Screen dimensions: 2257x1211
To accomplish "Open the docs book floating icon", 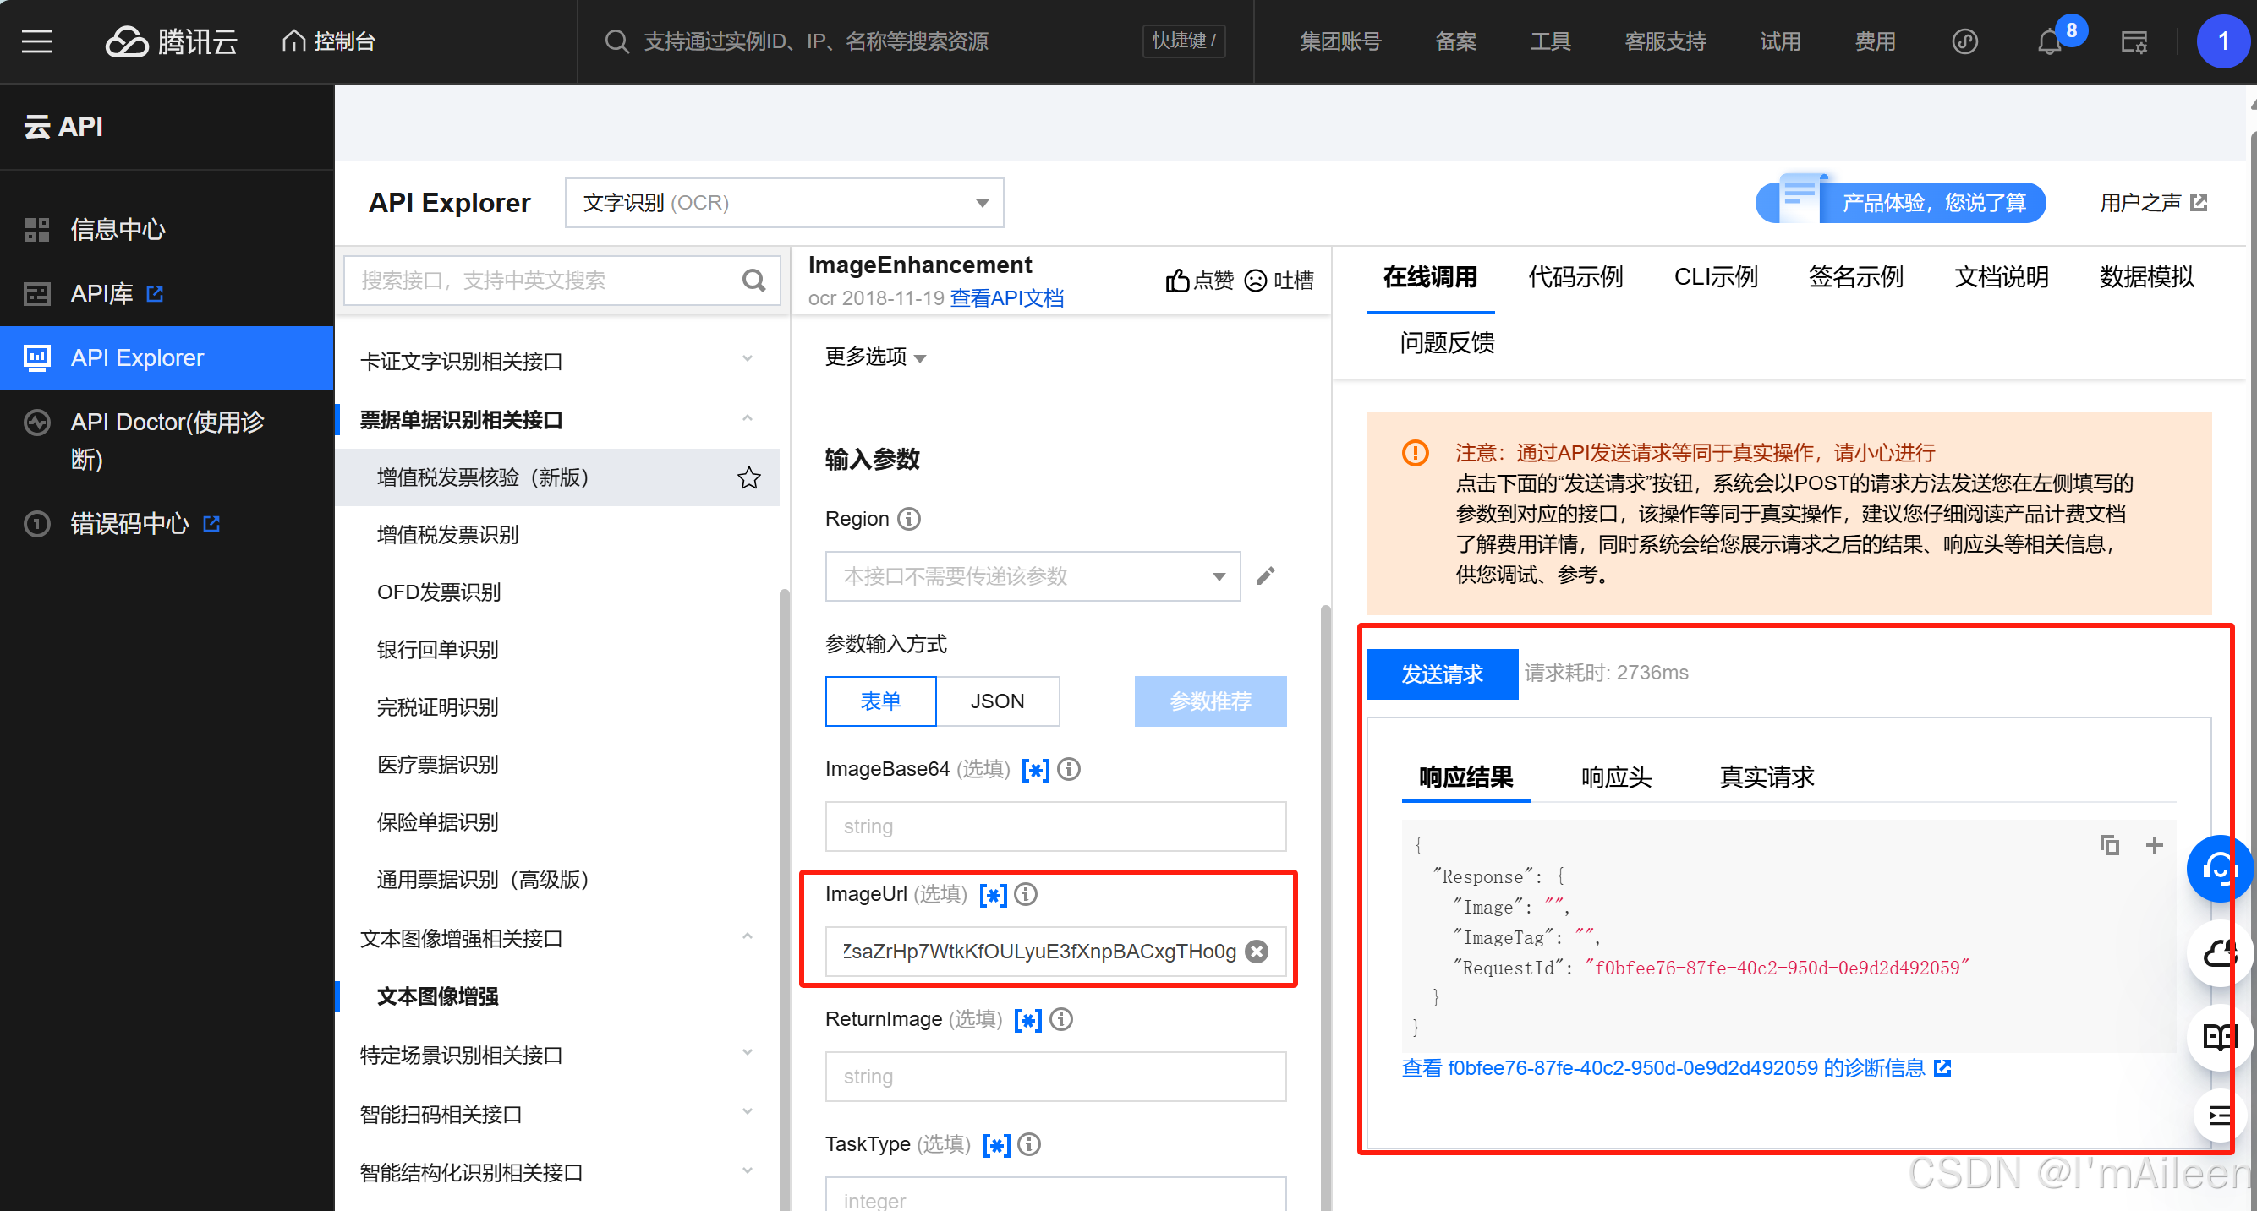I will tap(2219, 1038).
